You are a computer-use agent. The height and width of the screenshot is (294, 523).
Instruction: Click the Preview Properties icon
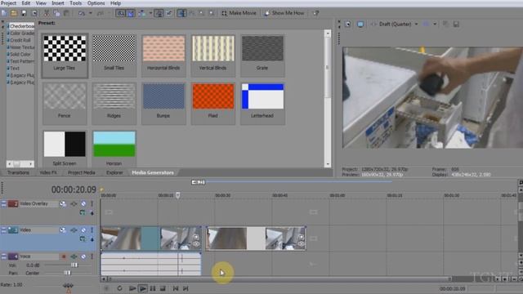click(x=347, y=24)
